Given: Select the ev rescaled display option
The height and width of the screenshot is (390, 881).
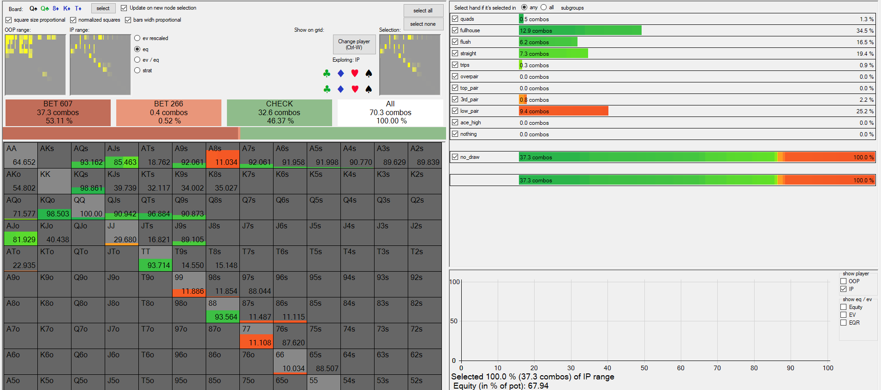Looking at the screenshot, I should click(x=137, y=38).
